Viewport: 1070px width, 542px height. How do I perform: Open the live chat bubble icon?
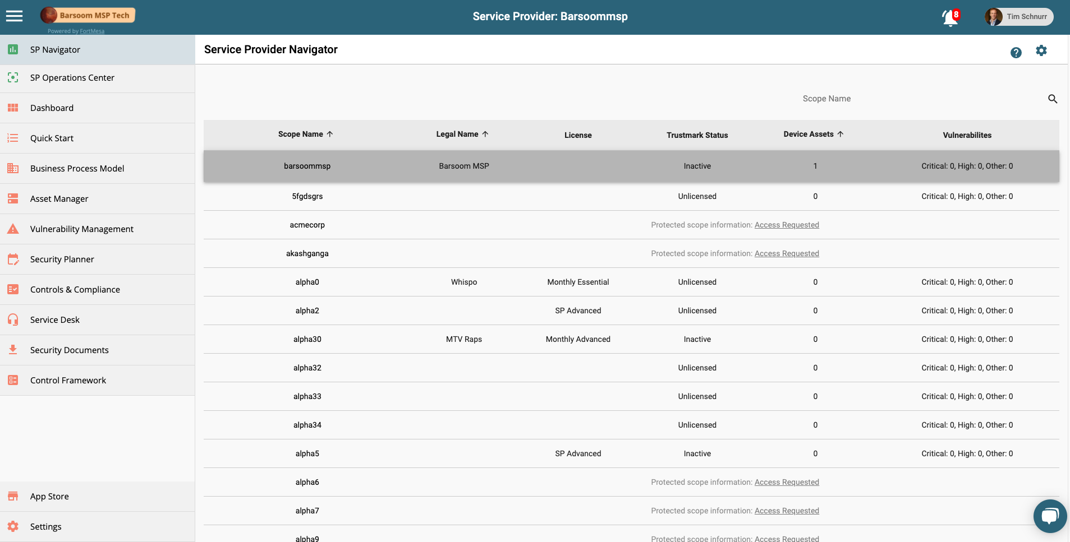(x=1050, y=516)
